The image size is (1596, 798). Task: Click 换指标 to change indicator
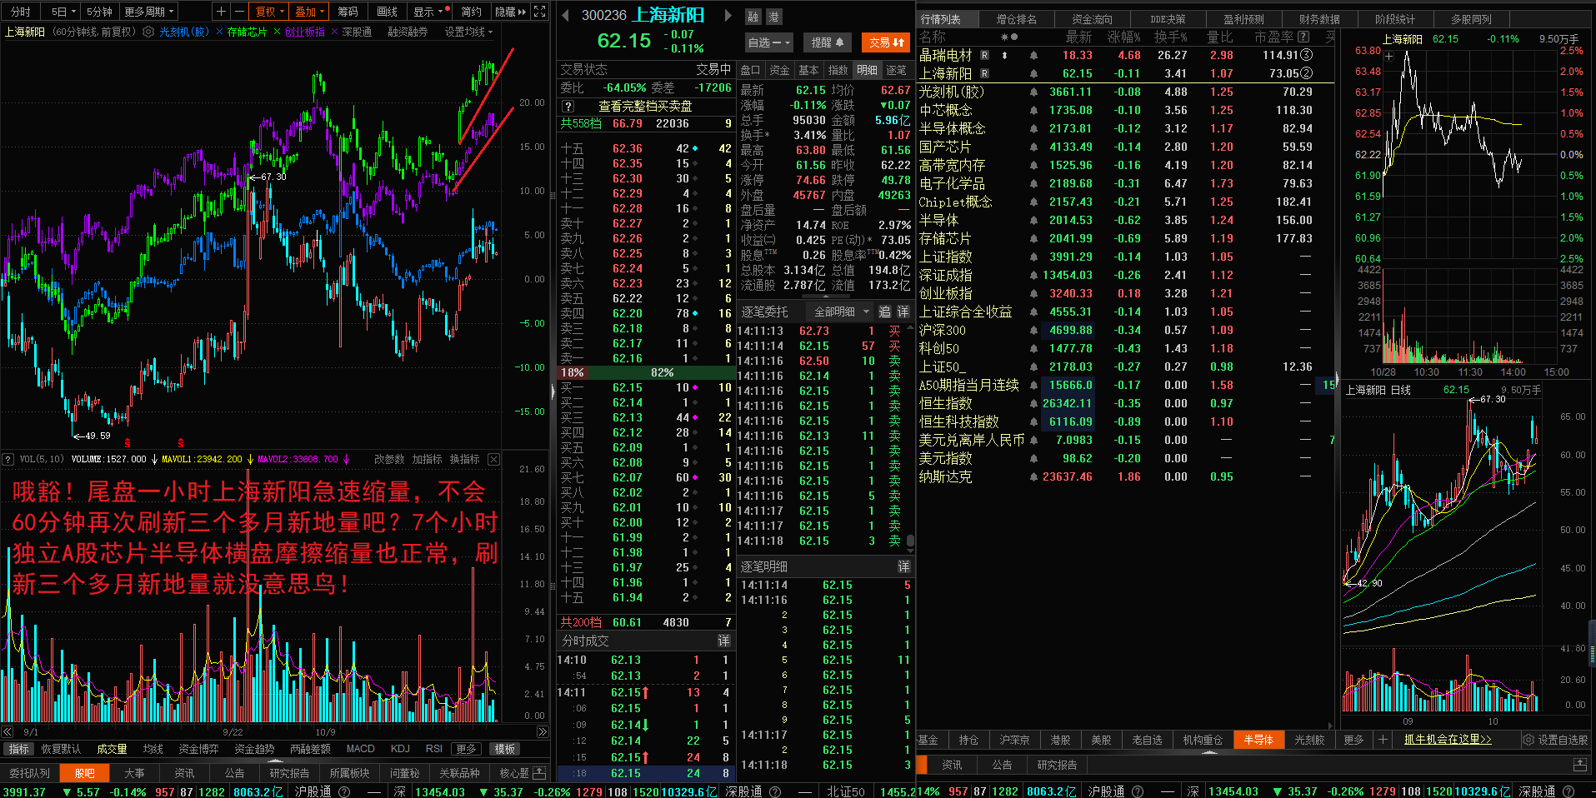464,459
